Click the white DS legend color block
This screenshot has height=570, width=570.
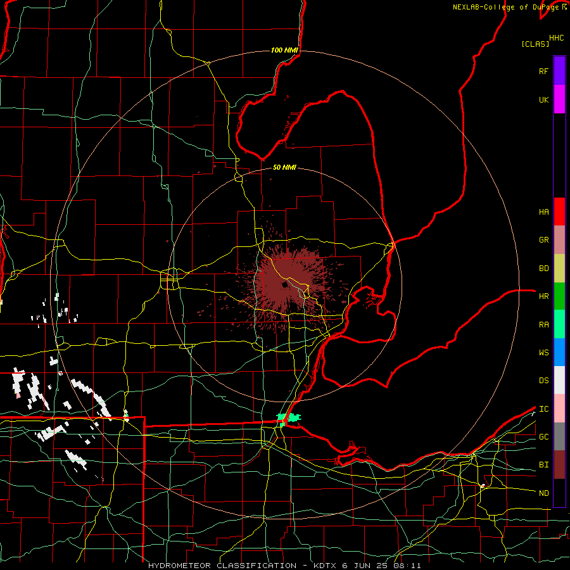pyautogui.click(x=559, y=380)
